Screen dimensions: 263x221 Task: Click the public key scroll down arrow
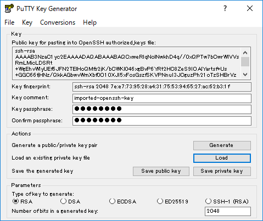pos(245,75)
